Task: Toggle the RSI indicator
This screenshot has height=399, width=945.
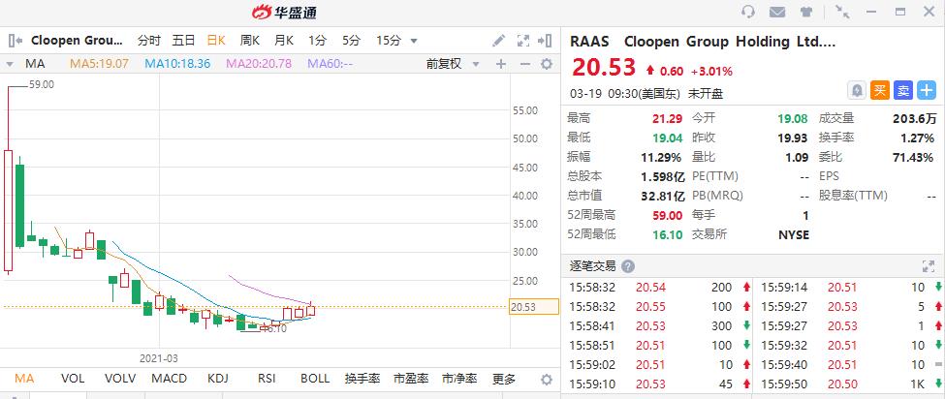Action: 267,379
